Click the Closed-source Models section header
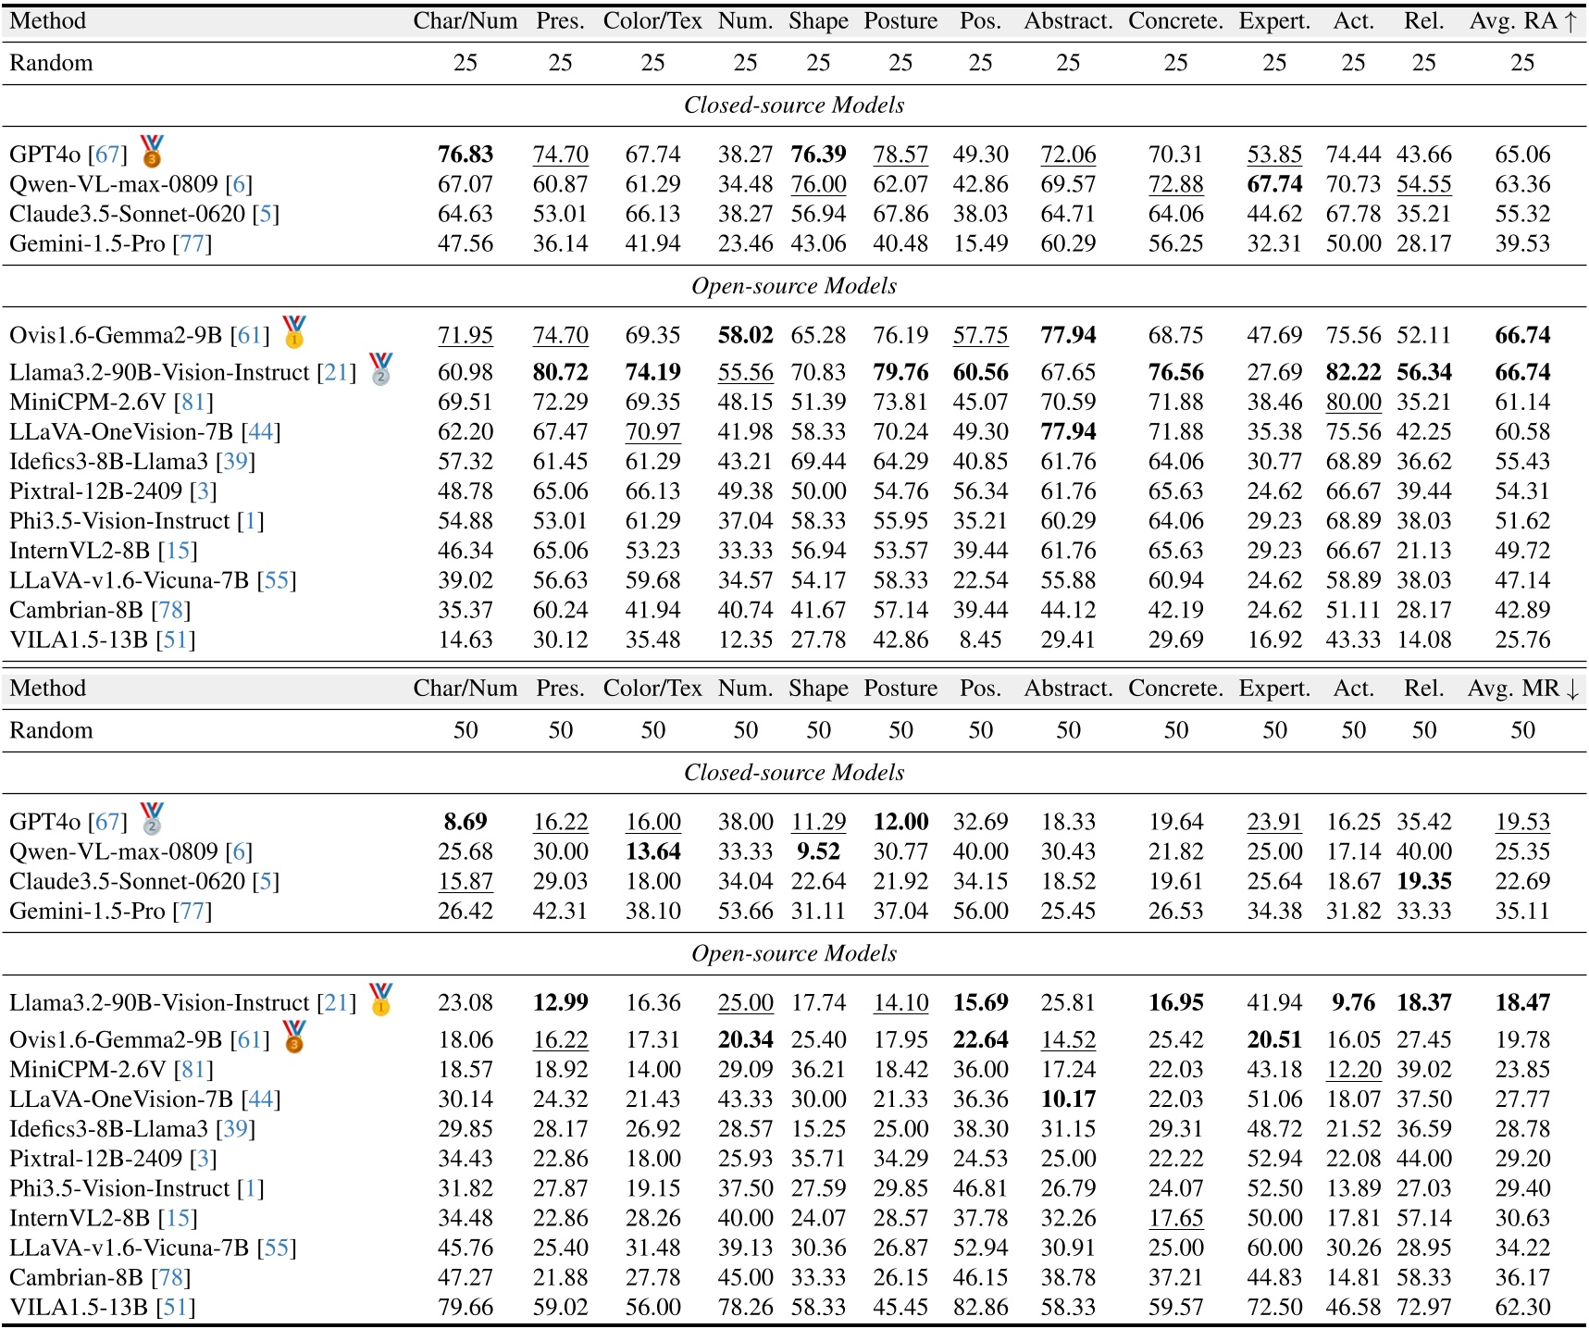1589x1329 pixels. point(794,105)
